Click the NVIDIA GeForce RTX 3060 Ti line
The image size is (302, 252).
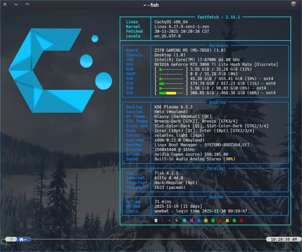[x=210, y=65]
